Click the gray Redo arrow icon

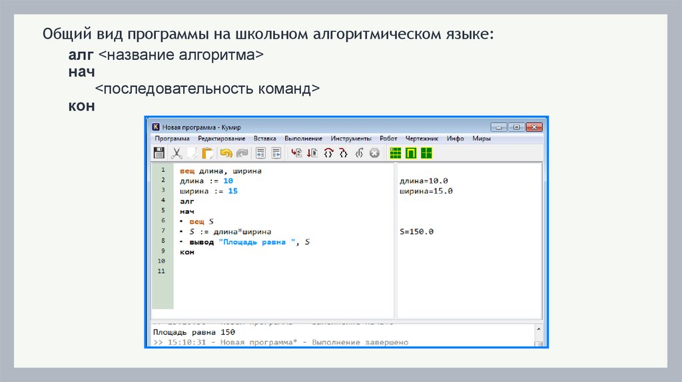click(242, 153)
